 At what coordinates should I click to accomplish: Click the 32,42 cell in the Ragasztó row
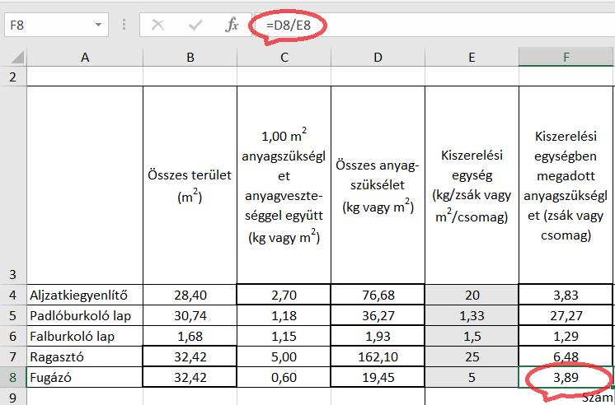(x=190, y=356)
